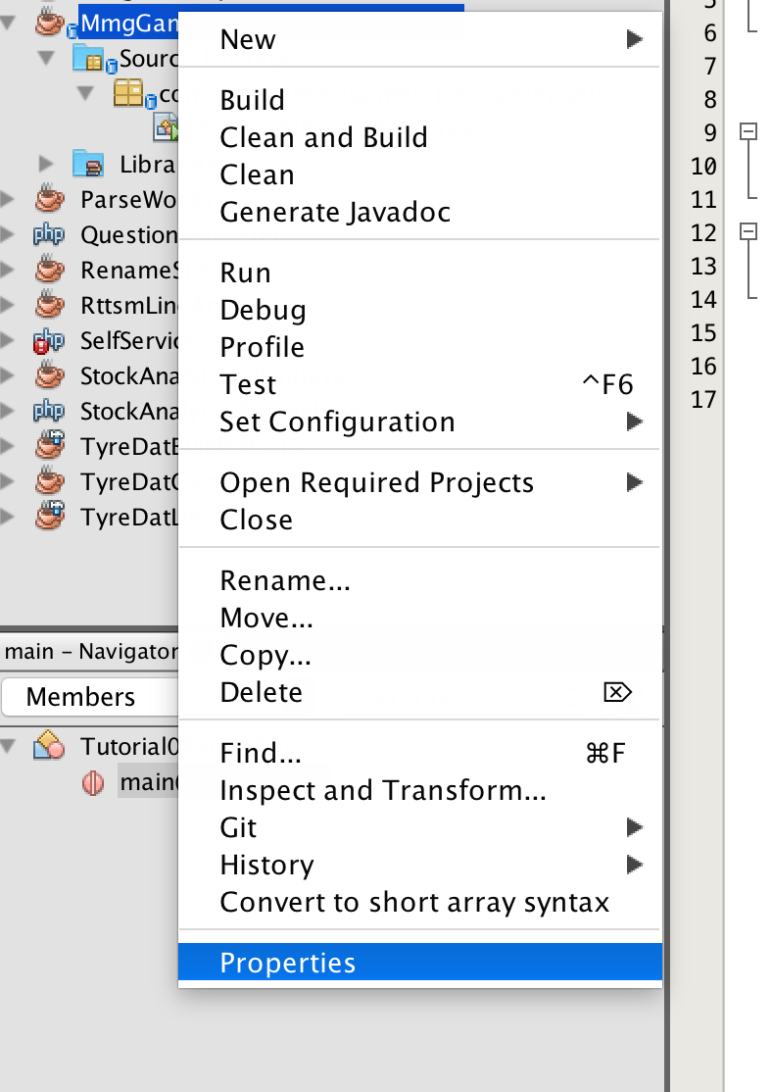Expand the StockAna Java project node
This screenshot has width=772, height=1092.
[x=9, y=376]
